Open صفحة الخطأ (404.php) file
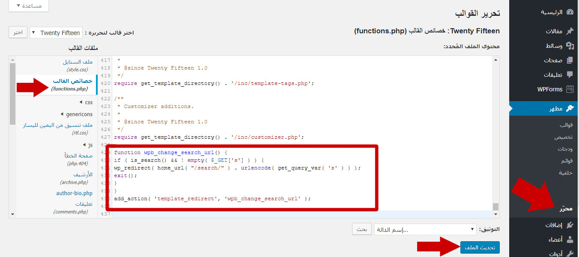The width and height of the screenshot is (579, 257). tap(79, 159)
